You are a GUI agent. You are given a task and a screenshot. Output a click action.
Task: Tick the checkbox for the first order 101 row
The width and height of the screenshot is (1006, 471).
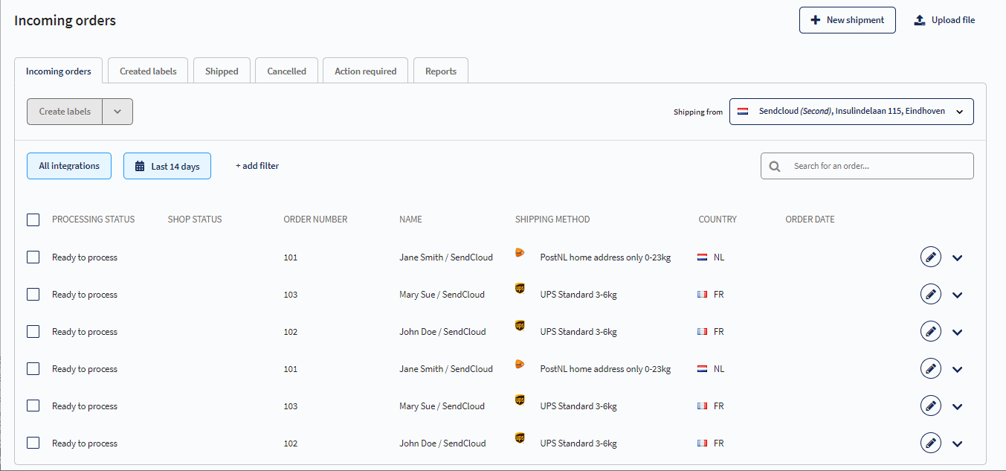33,257
